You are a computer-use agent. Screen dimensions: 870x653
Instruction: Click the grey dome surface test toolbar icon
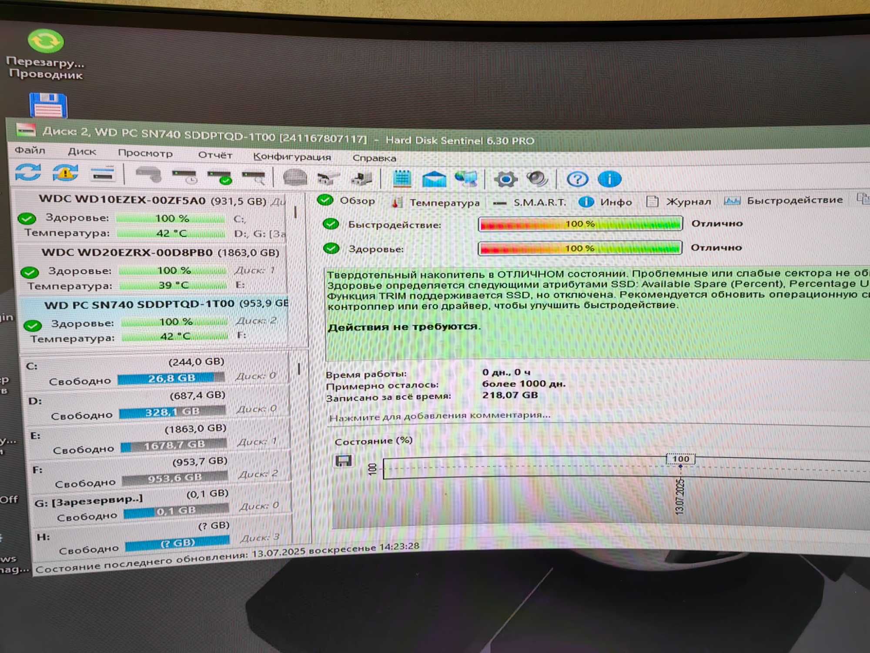click(x=295, y=178)
